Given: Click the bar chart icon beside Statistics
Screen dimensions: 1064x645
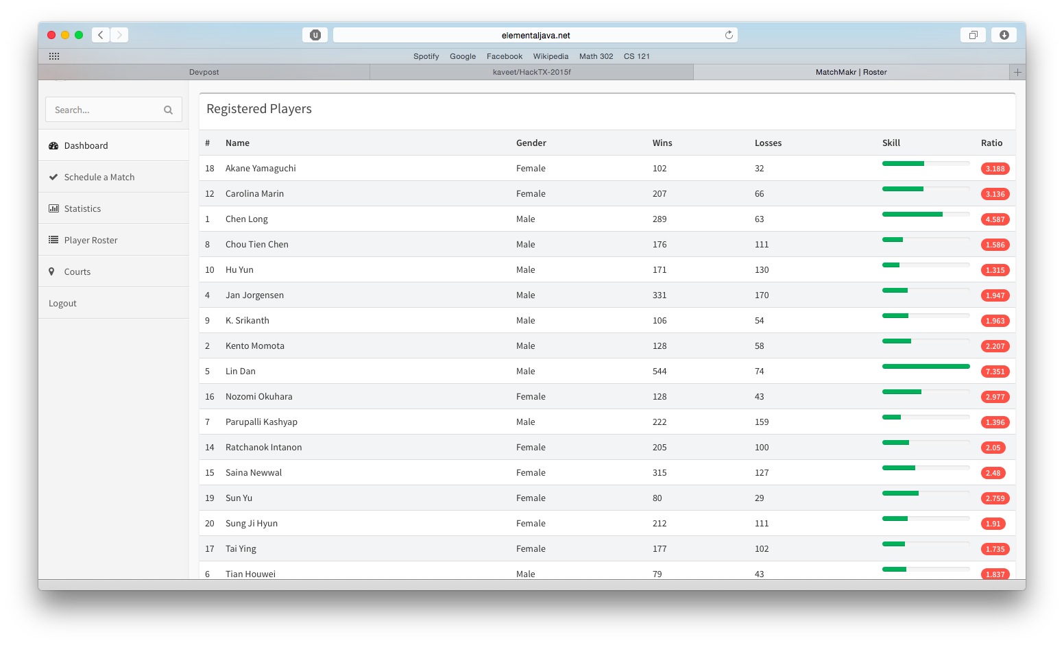Looking at the screenshot, I should (x=53, y=208).
